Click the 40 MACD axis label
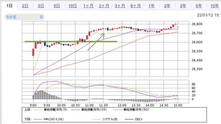The height and width of the screenshot is (124, 221). point(193,92)
